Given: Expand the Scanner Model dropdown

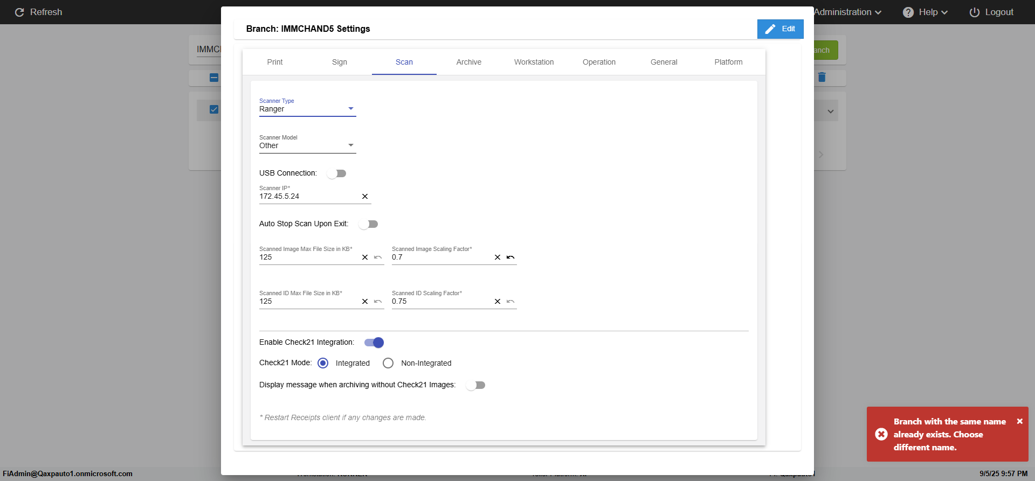Looking at the screenshot, I should tap(307, 145).
